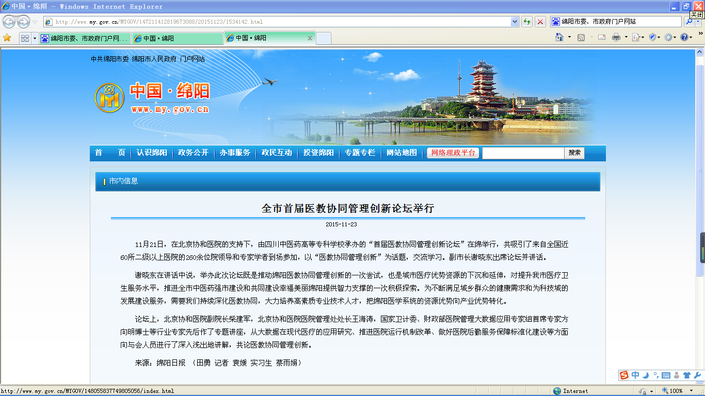The height and width of the screenshot is (396, 705).
Task: Click the Home page icon
Action: point(559,38)
